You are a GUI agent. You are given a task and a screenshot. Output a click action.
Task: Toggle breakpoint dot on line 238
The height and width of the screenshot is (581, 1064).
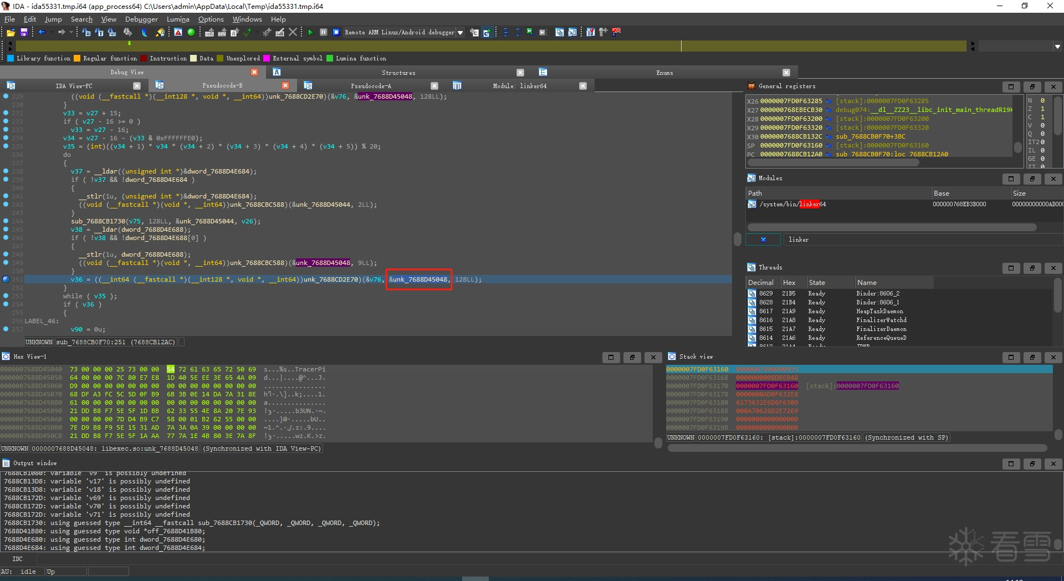(6, 171)
